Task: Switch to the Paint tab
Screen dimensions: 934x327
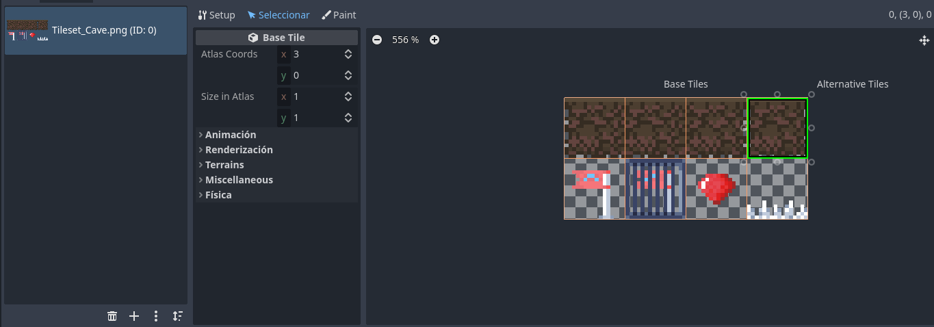Action: click(x=339, y=15)
